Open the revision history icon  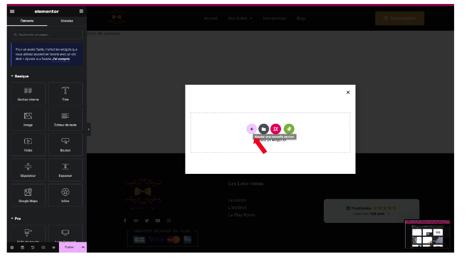(33, 247)
